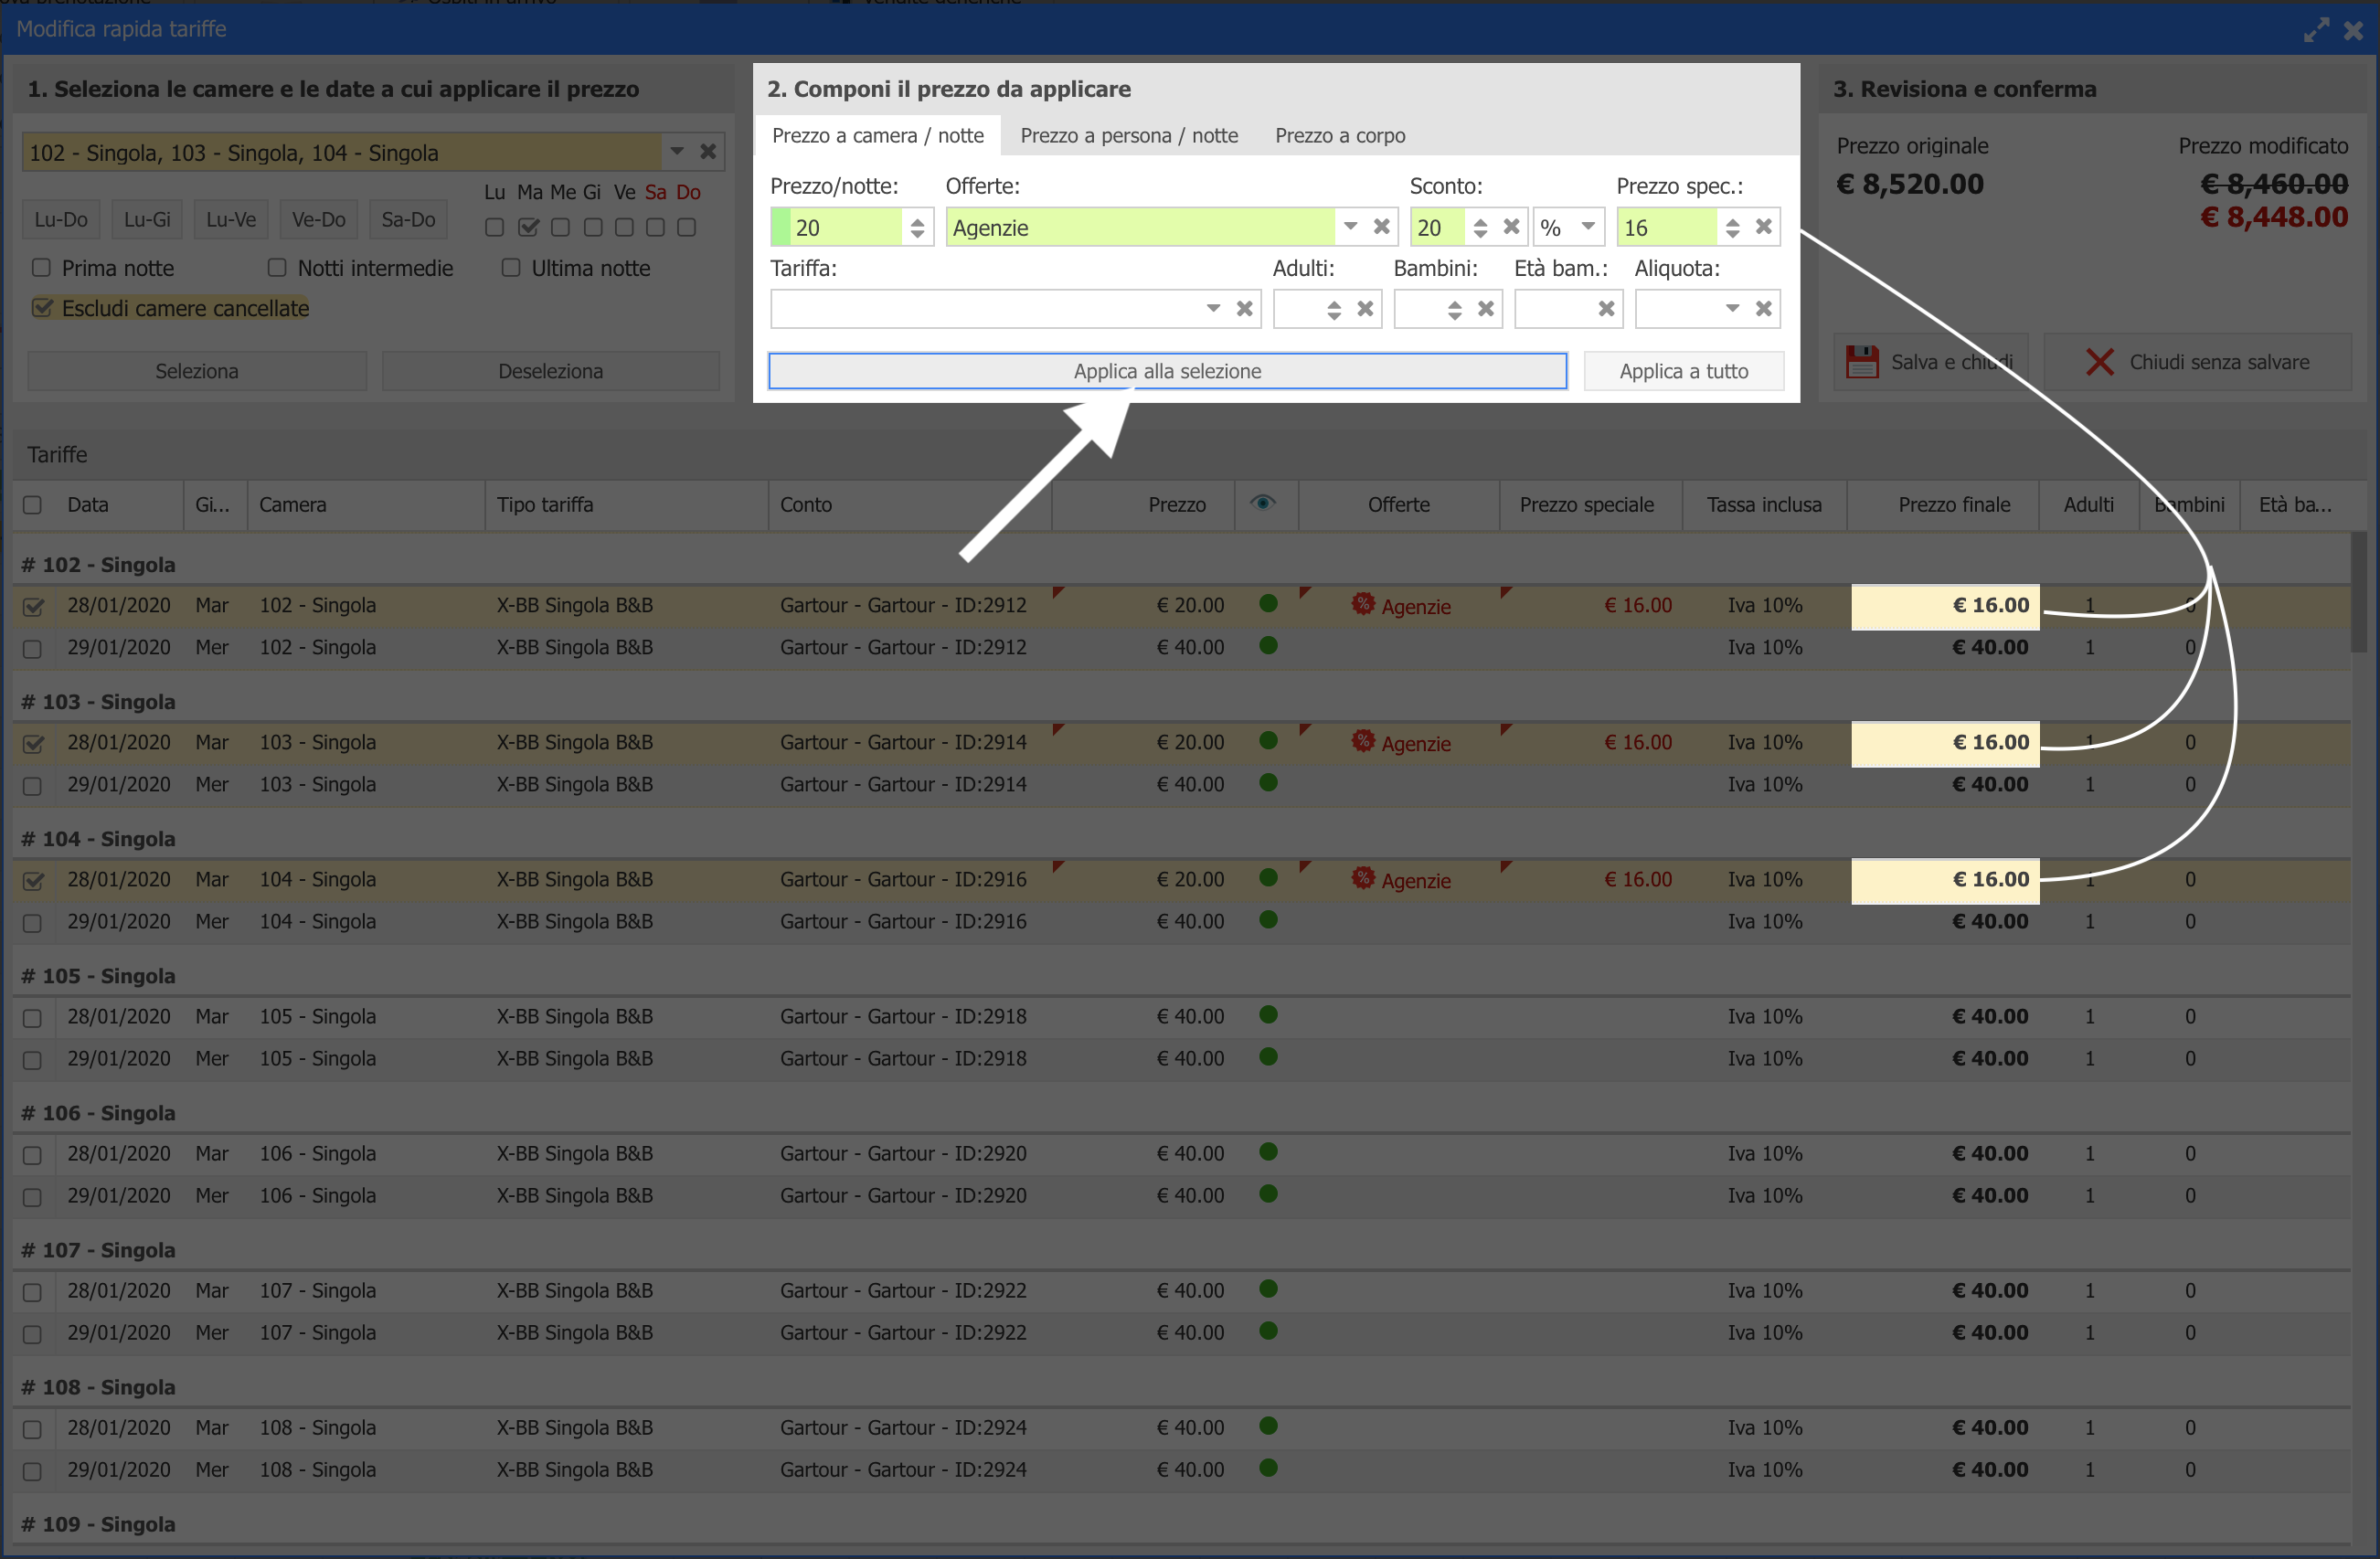Click into the Età bam. input field

pyautogui.click(x=1554, y=309)
